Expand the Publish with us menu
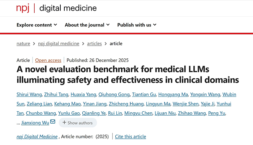Viewport: 253px width, 145px height. [x=137, y=25]
